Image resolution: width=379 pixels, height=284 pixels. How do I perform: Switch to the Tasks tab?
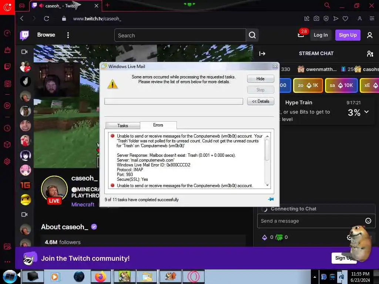tap(123, 126)
